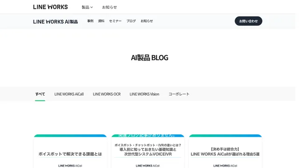Go to LINE WORKS AI製品 home
Screen dimensions: 299x168
pos(55,21)
